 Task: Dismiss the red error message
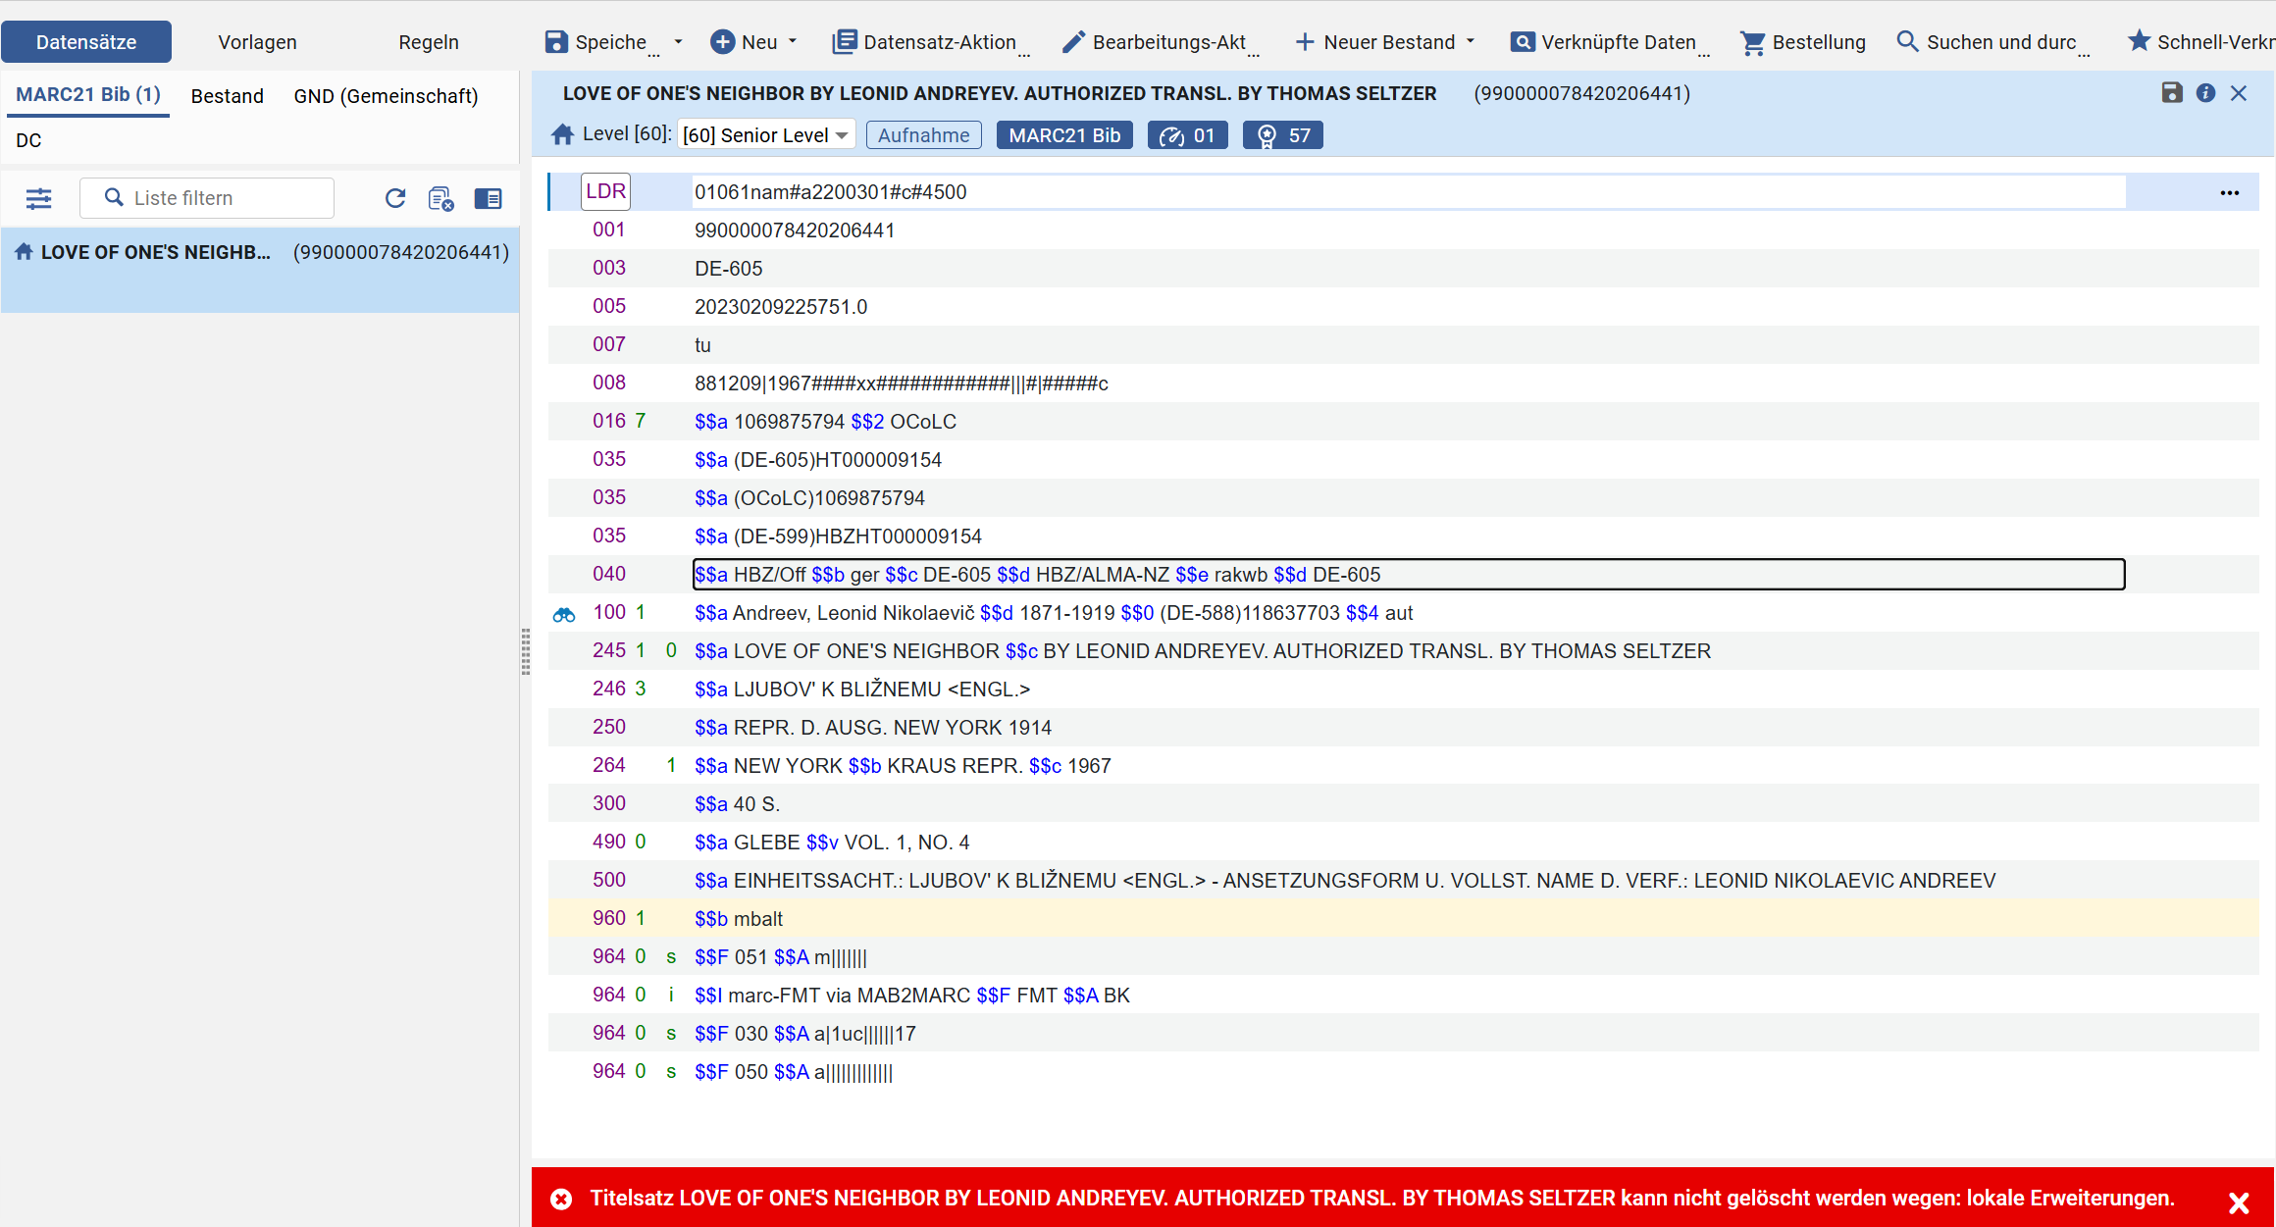click(x=2238, y=1202)
